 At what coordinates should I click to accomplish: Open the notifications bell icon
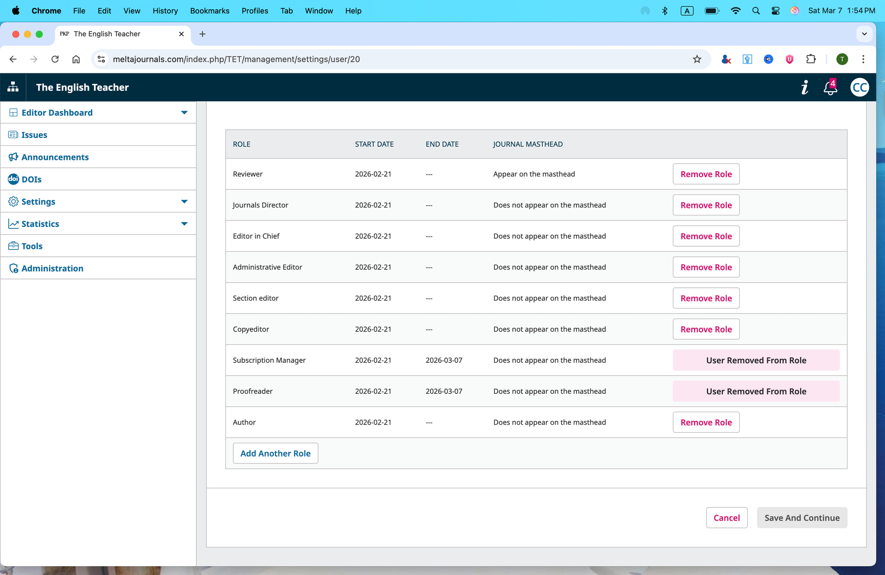[x=830, y=88]
